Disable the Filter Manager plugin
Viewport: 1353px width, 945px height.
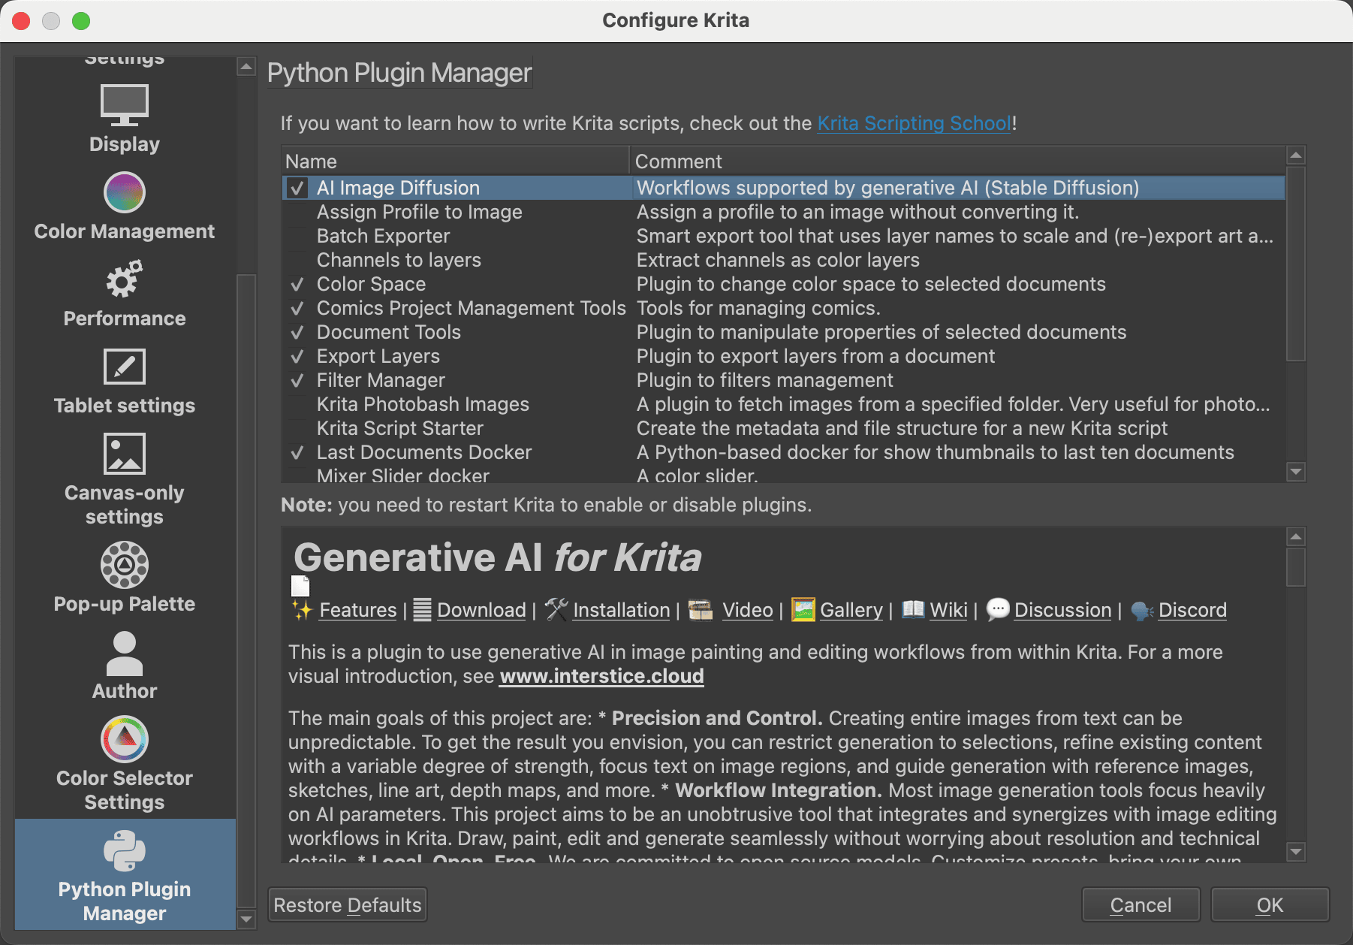click(297, 380)
